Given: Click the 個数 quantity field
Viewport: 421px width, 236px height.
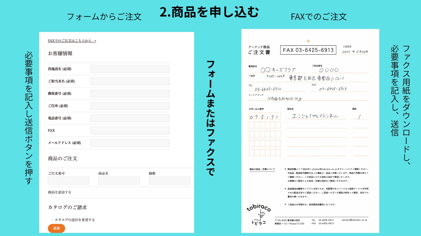Looking at the screenshot, I should point(169,180).
